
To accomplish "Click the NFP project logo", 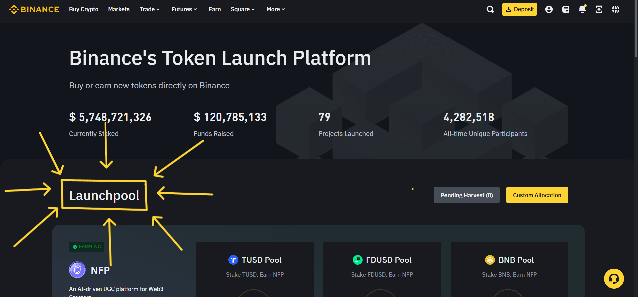I will click(77, 270).
